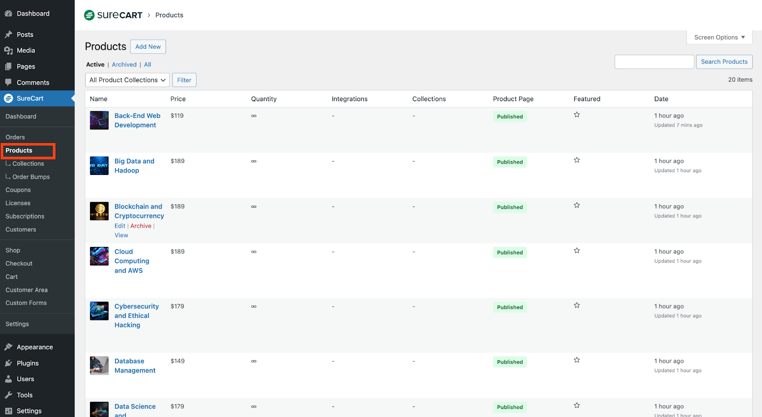Open Back-End Web Development product link
Viewport: 762px width, 417px height.
[x=138, y=121]
